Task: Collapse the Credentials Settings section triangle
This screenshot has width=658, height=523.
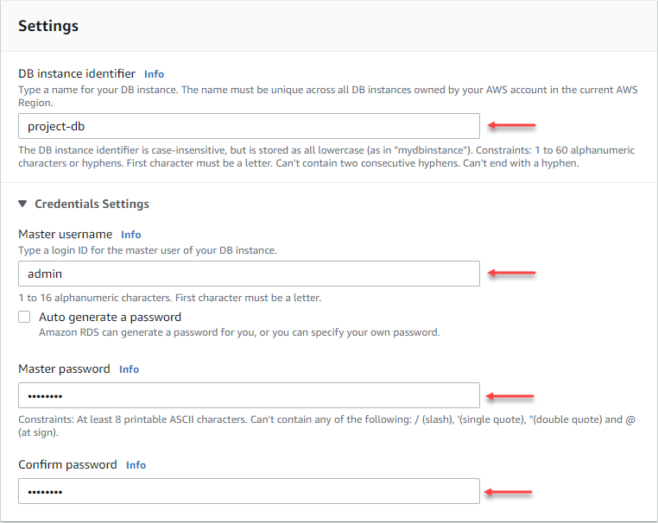Action: click(x=23, y=205)
